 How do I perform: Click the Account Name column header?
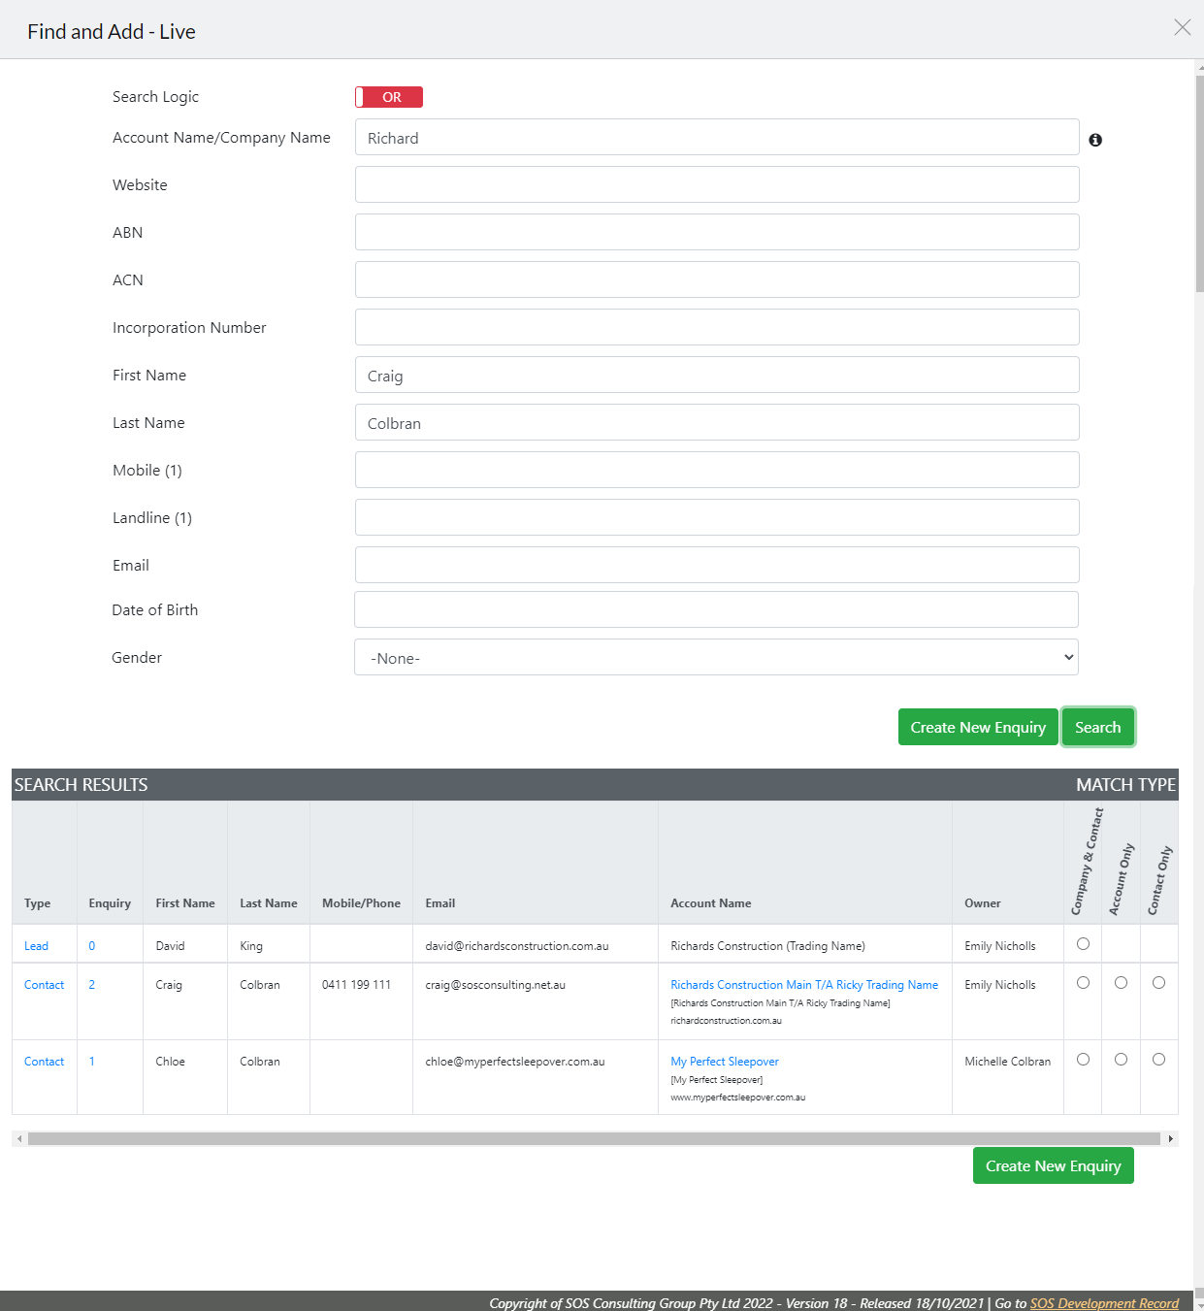pos(710,903)
